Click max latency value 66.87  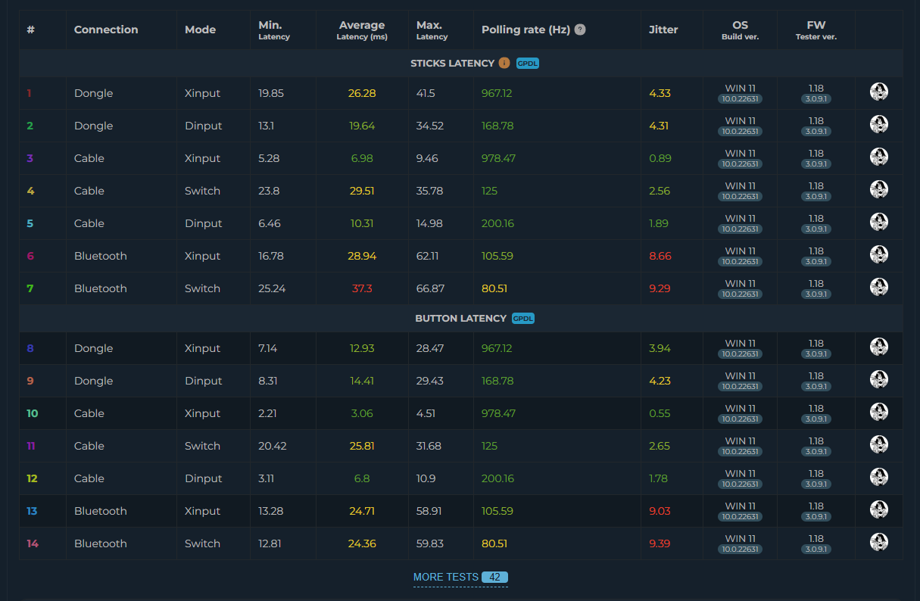430,288
